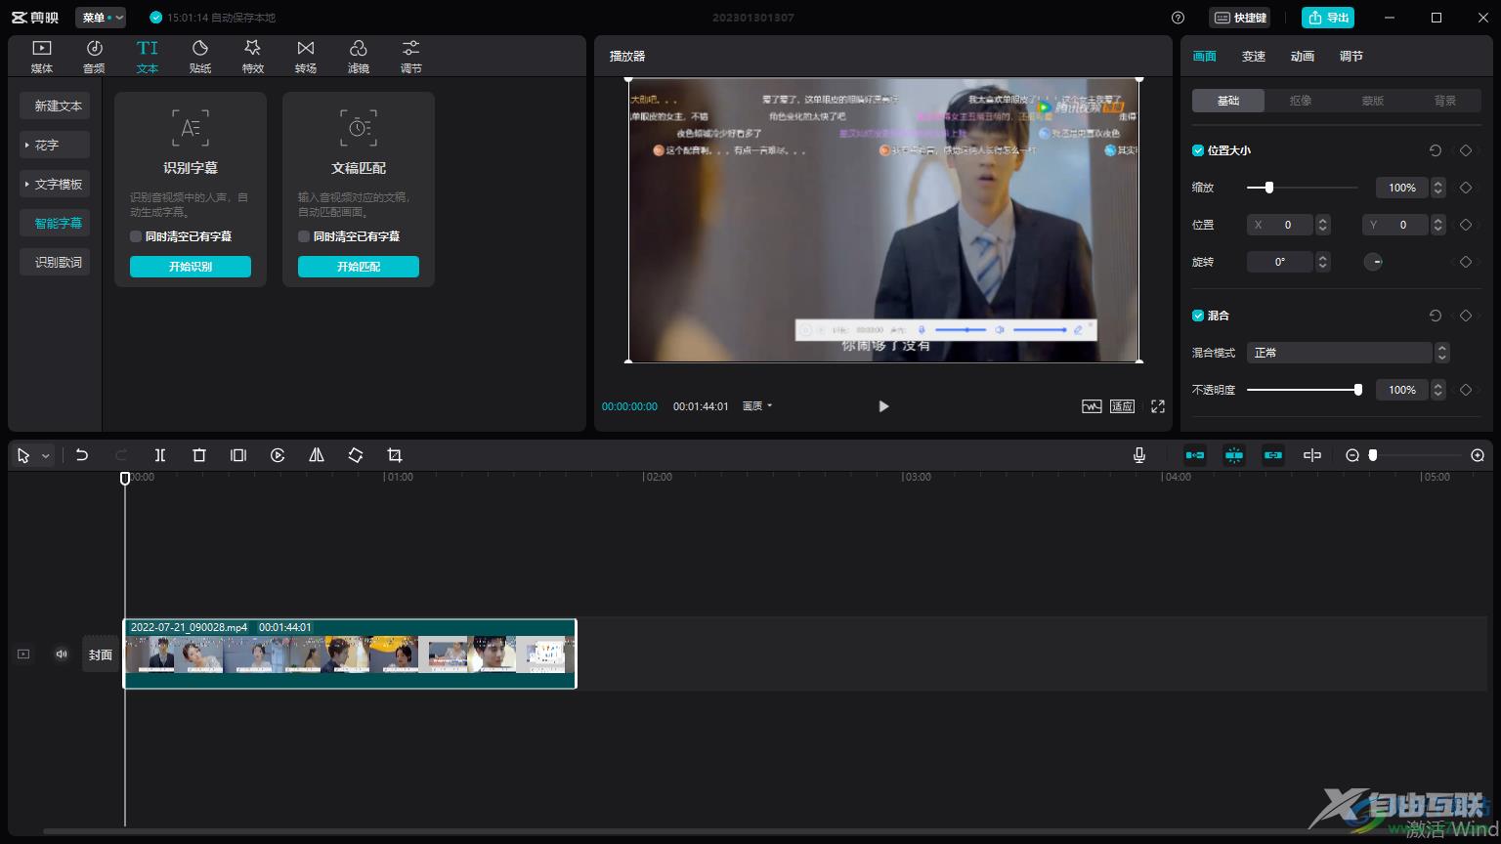Open the 特效 effects panel

(253, 57)
